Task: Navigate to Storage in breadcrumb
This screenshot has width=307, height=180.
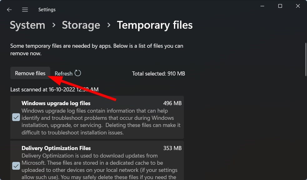Action: click(81, 25)
